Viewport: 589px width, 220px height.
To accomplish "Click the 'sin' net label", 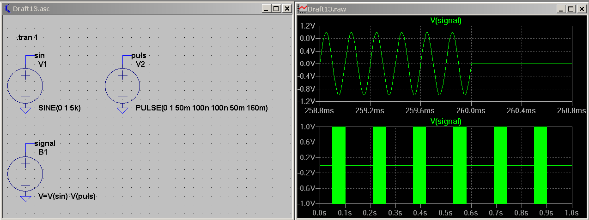I will click(x=39, y=56).
